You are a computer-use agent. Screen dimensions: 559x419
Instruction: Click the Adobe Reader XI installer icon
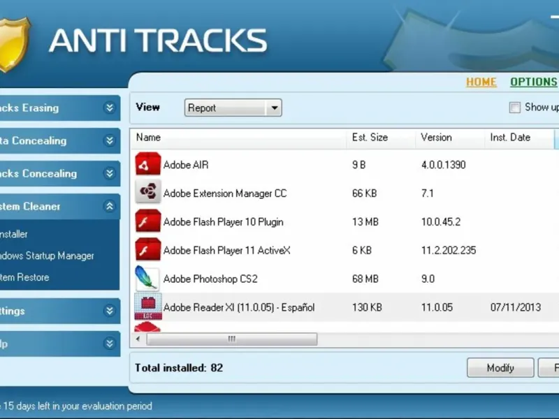pyautogui.click(x=148, y=307)
